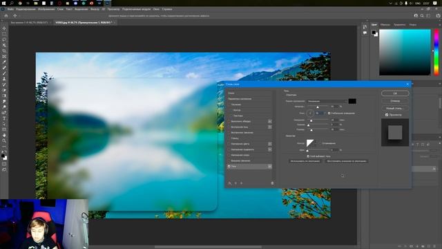Add another Inner Shadow (Внутренняя тень) via plus
The height and width of the screenshot is (249, 442).
point(270,127)
